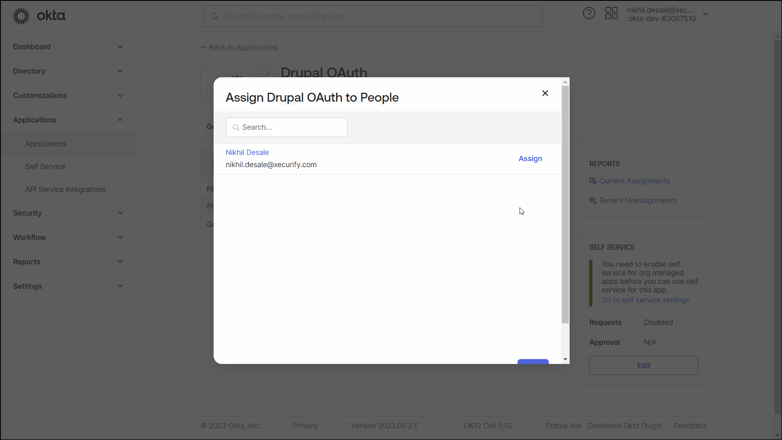Viewport: 782px width, 440px height.
Task: Open the account dropdown for nikhil.desale
Action: (x=706, y=14)
